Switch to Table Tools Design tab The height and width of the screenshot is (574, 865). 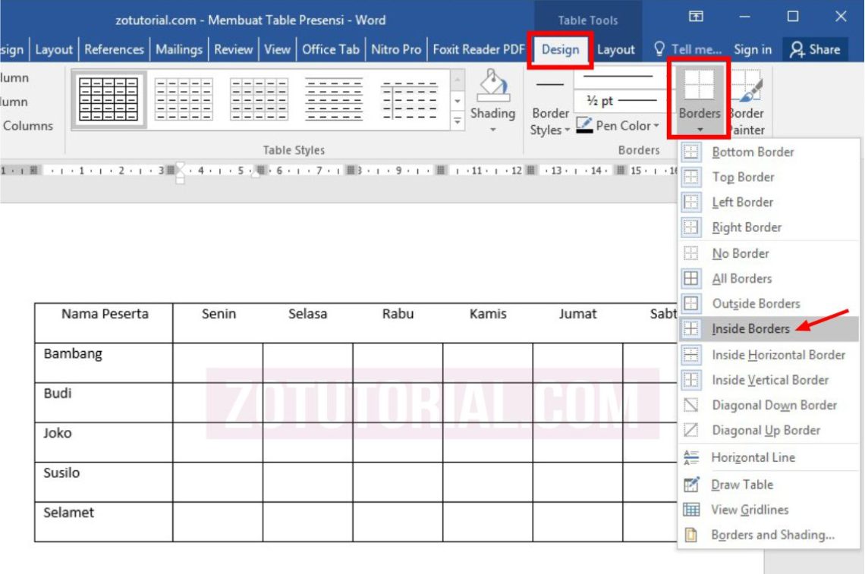tap(560, 49)
